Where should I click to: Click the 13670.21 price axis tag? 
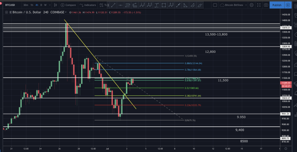(286, 28)
